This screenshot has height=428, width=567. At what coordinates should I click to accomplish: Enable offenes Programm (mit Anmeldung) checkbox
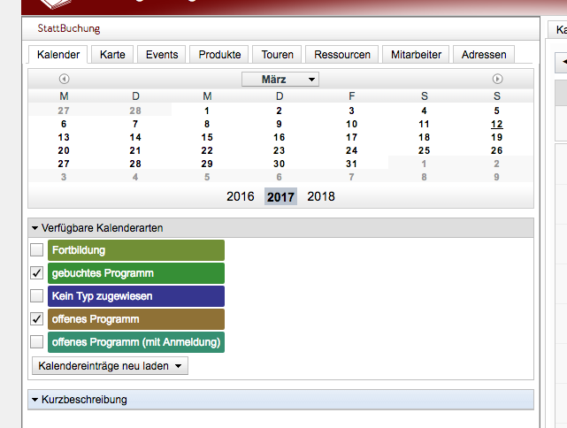click(x=37, y=342)
